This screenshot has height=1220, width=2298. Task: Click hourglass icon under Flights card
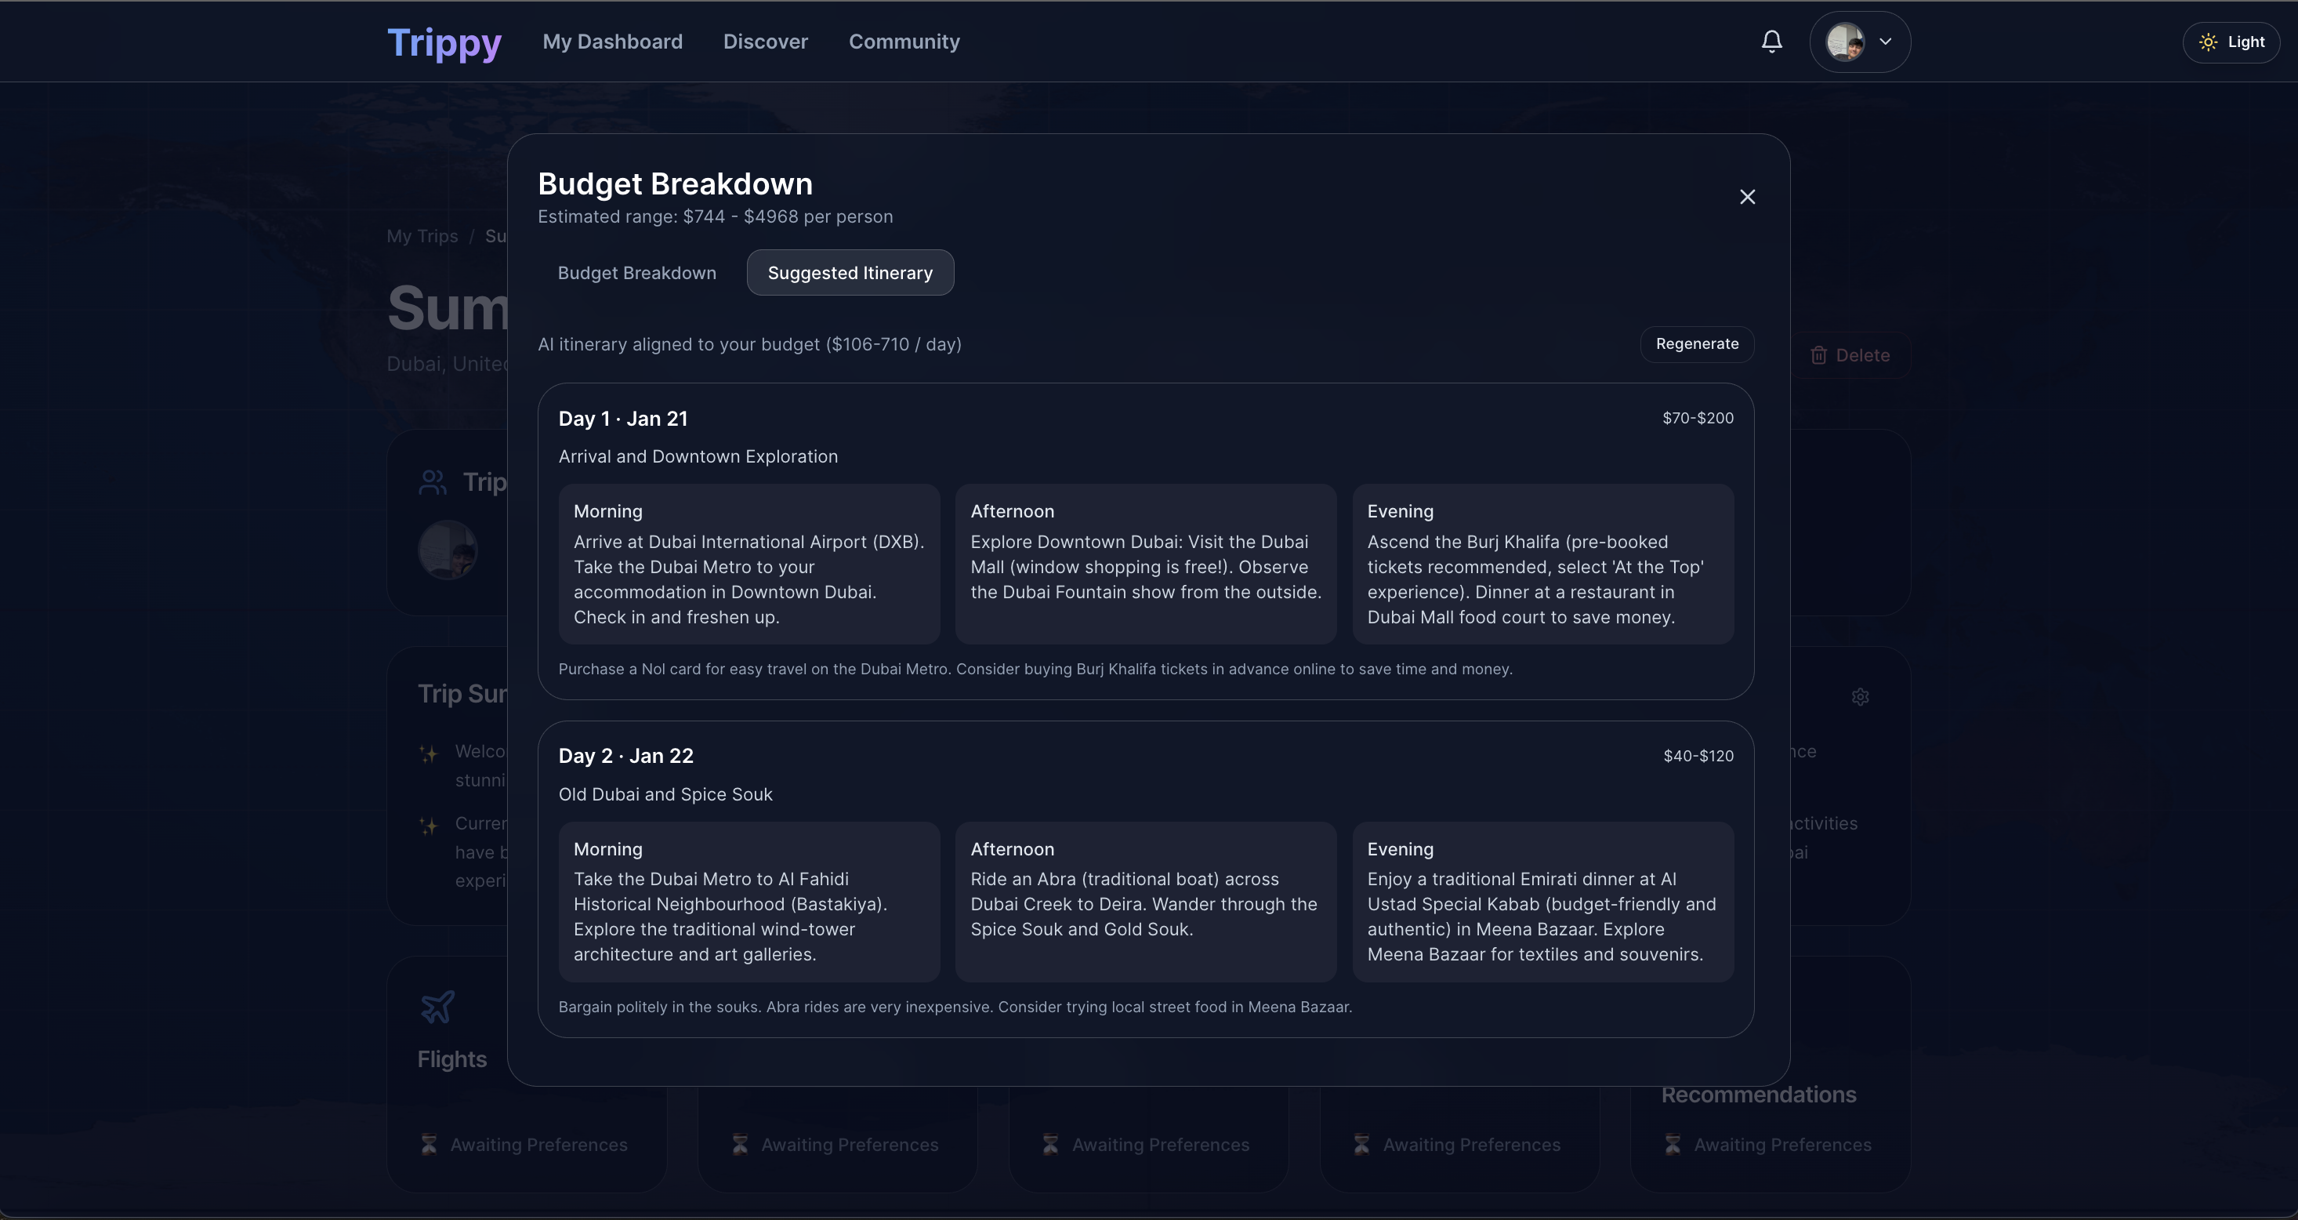pos(429,1144)
